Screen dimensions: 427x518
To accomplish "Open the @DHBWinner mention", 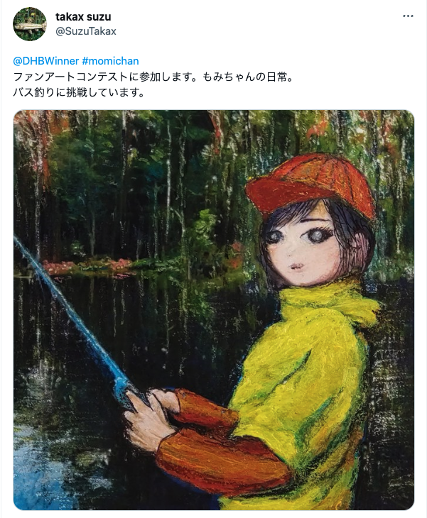I will (45, 61).
